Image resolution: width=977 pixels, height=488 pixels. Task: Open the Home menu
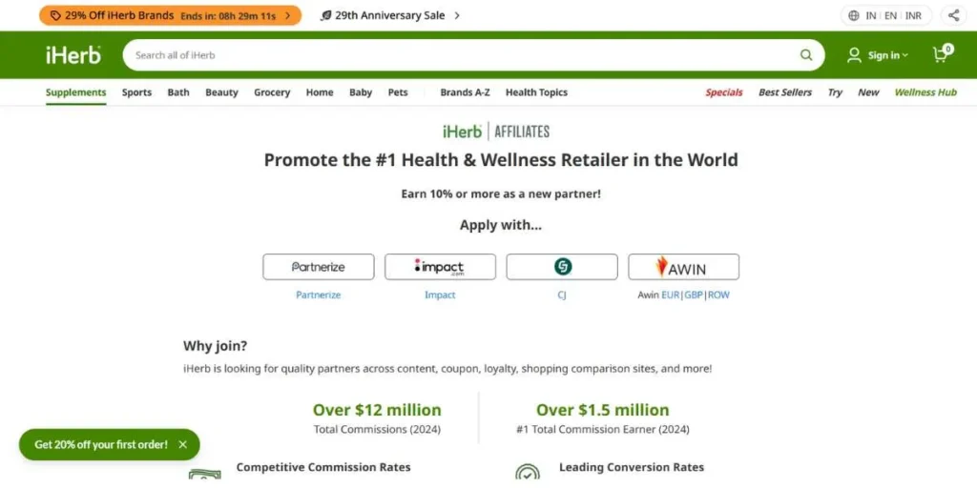point(320,92)
